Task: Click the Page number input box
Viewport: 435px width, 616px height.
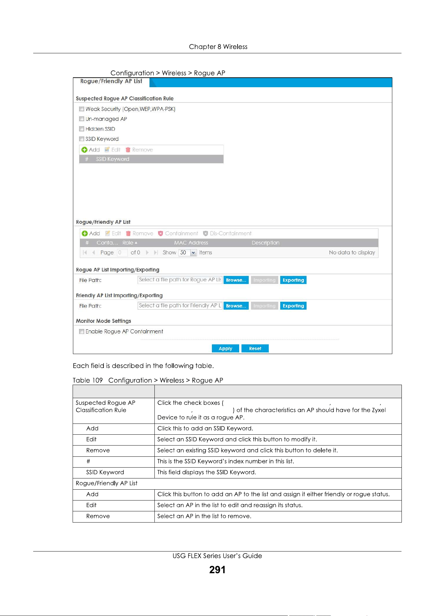Action: (122, 253)
